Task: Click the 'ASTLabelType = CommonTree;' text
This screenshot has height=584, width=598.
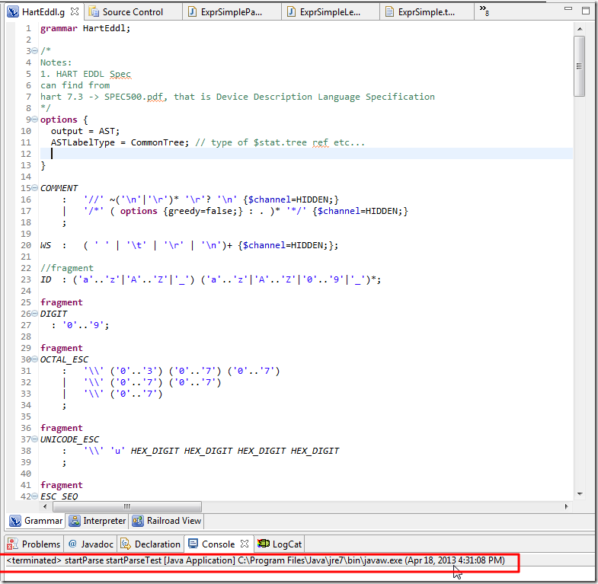Action: [120, 142]
